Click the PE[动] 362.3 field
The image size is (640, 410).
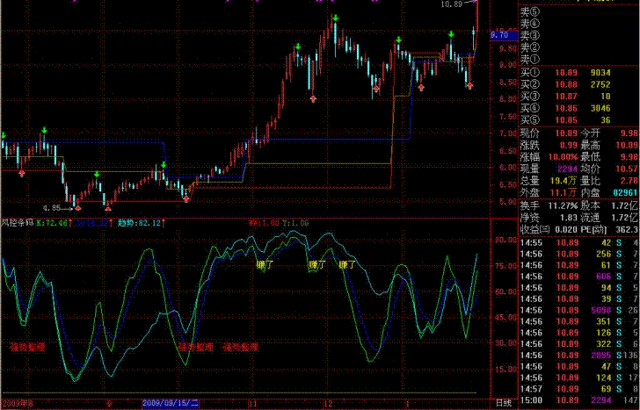pos(608,229)
